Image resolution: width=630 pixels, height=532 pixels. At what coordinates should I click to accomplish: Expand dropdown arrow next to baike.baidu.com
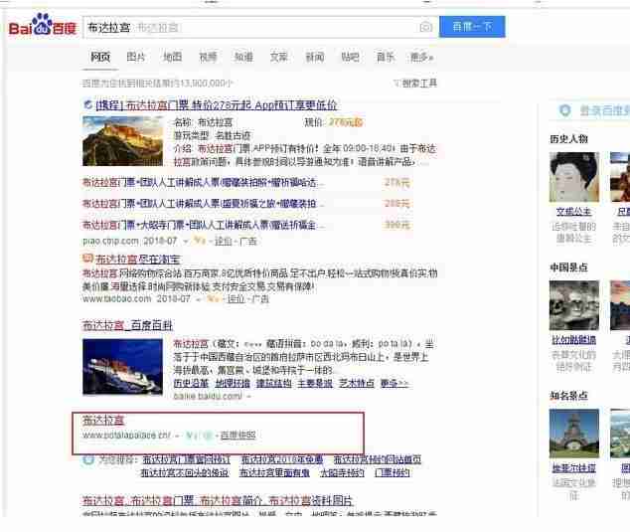point(248,397)
